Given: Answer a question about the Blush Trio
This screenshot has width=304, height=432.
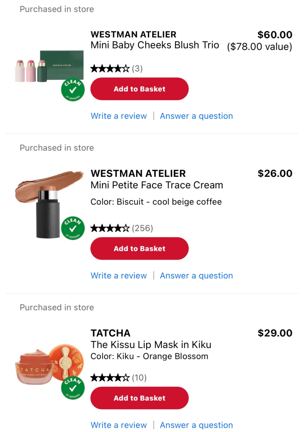Looking at the screenshot, I should click(x=196, y=116).
